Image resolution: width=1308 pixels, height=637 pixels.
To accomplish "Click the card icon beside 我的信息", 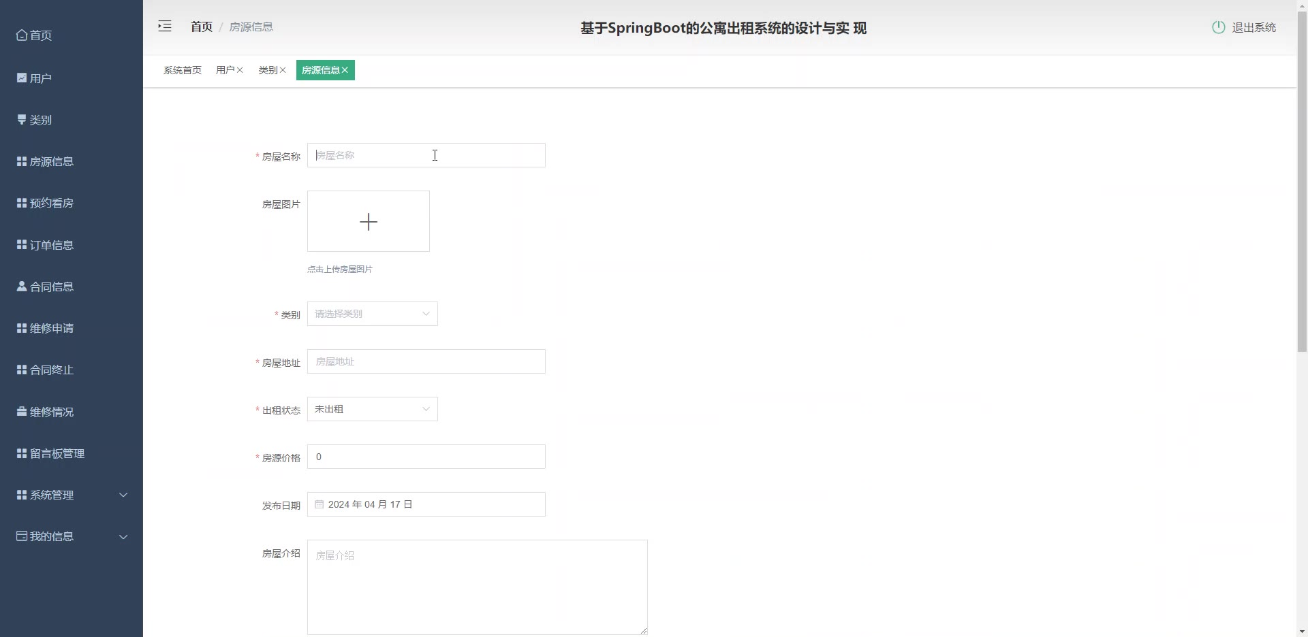I will 22,536.
